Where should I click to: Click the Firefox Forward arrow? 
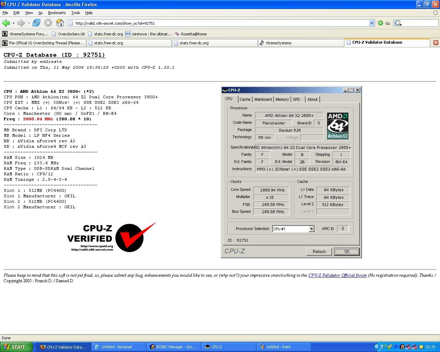tap(21, 23)
